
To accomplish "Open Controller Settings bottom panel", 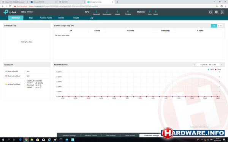I will [151, 136].
